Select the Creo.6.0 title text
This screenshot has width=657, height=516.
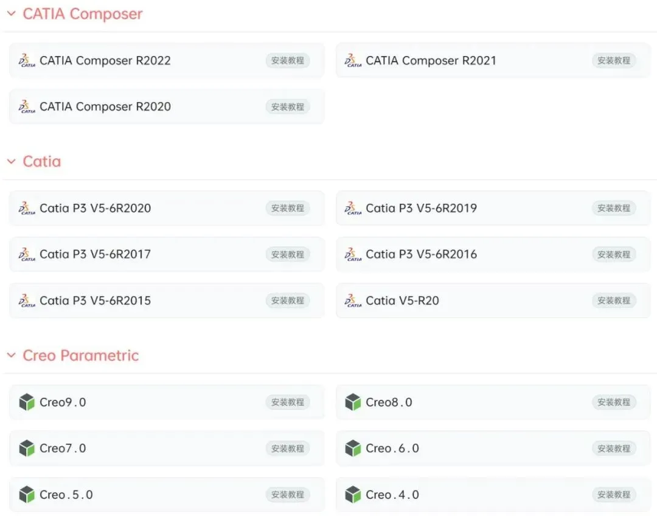click(392, 448)
